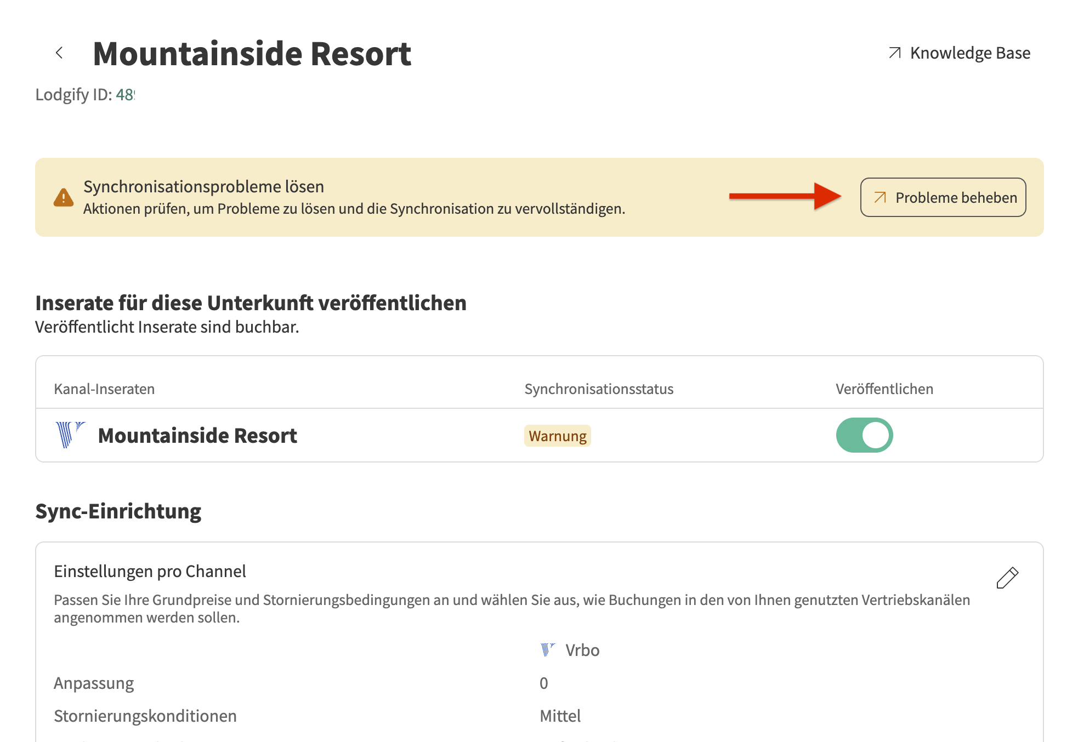Click the Veröffentlichen column header
Screen dimensions: 1078x742
[x=884, y=389]
